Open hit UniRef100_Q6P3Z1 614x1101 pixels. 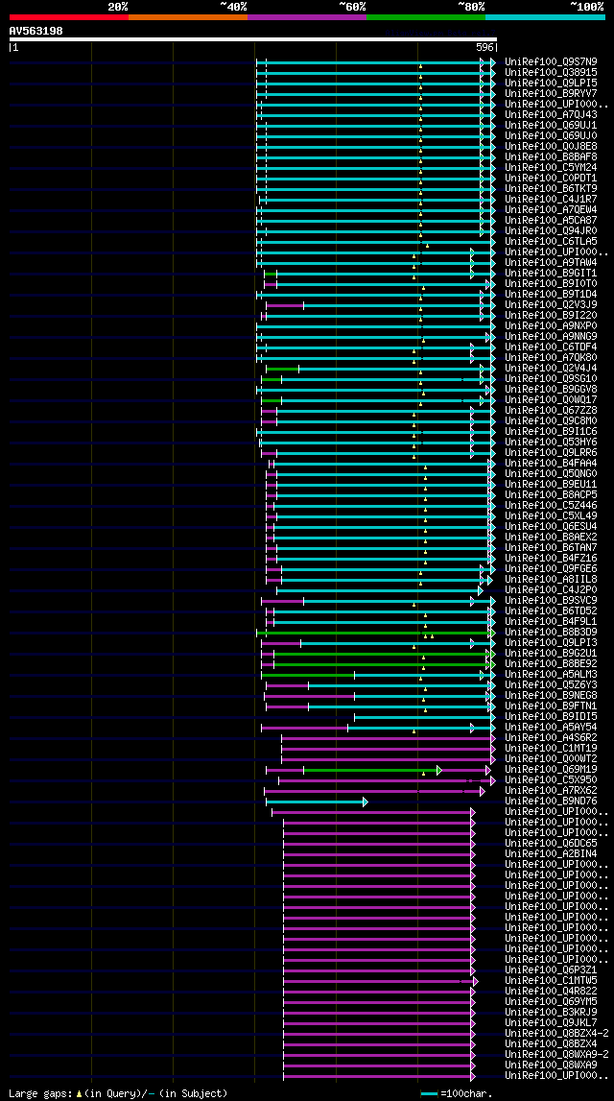[x=551, y=969]
